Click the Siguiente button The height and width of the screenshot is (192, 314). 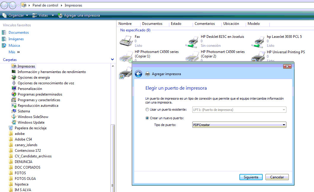(x=251, y=177)
